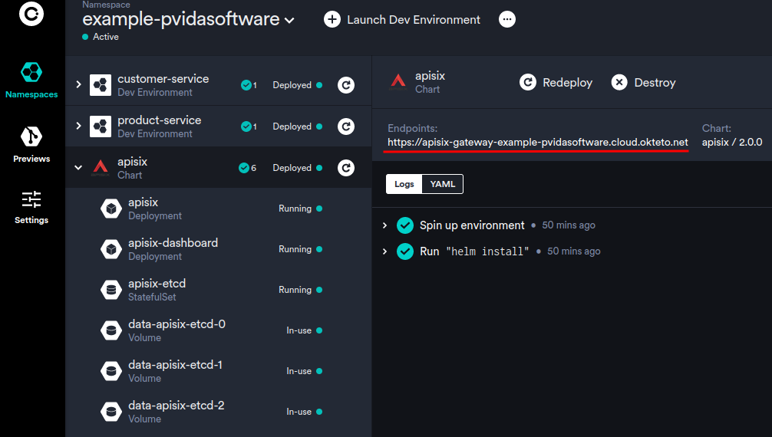Click the Okteto logo icon
The height and width of the screenshot is (437, 772).
pos(31,14)
